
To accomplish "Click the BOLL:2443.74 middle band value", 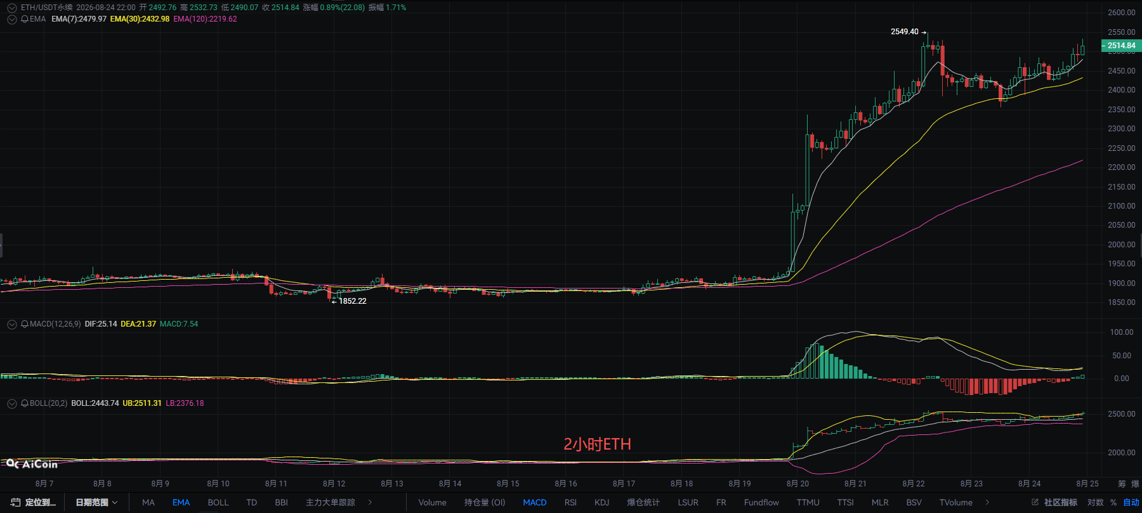I will [x=95, y=403].
